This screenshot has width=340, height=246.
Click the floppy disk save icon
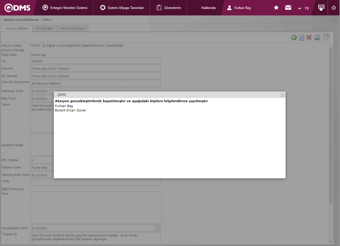317,37
